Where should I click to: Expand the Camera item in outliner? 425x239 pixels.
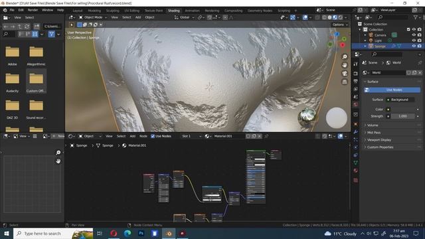(x=365, y=35)
